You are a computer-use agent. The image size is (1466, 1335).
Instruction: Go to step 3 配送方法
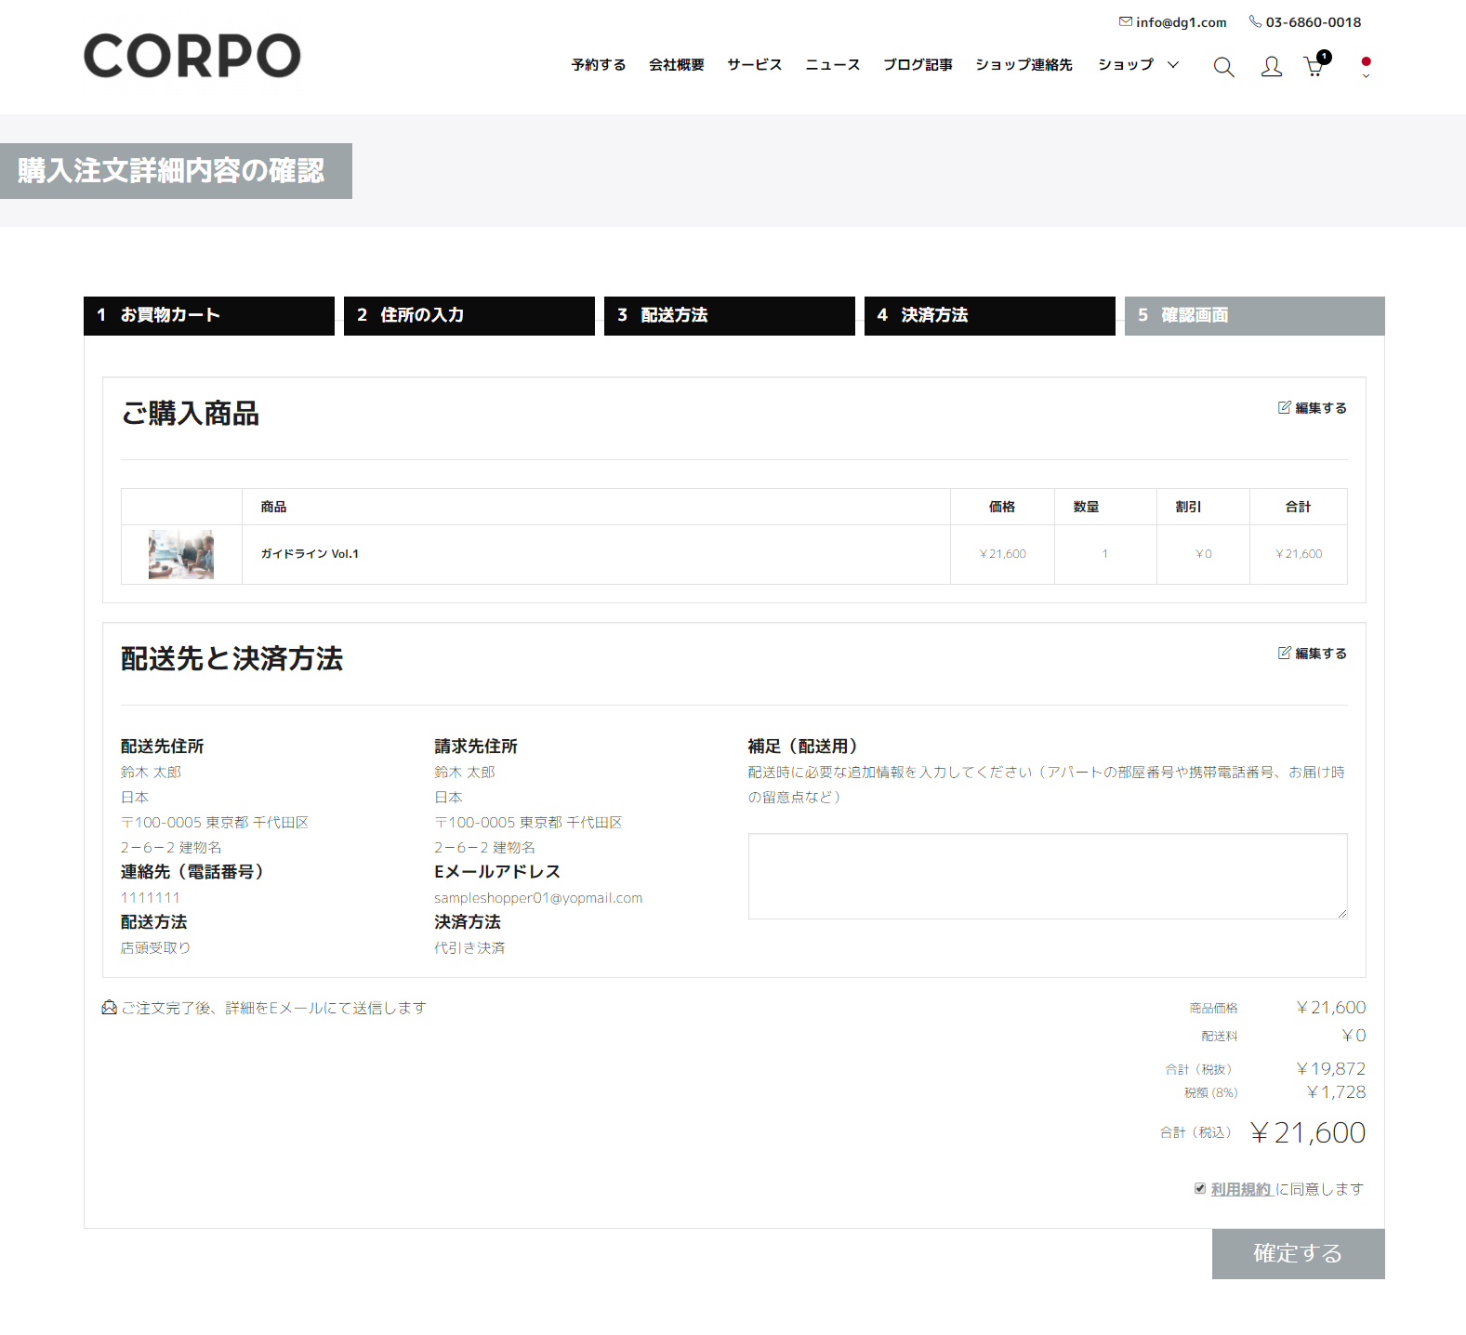(730, 315)
